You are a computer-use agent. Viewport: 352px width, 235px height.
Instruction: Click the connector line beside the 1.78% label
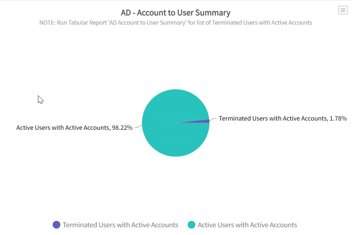tap(214, 120)
